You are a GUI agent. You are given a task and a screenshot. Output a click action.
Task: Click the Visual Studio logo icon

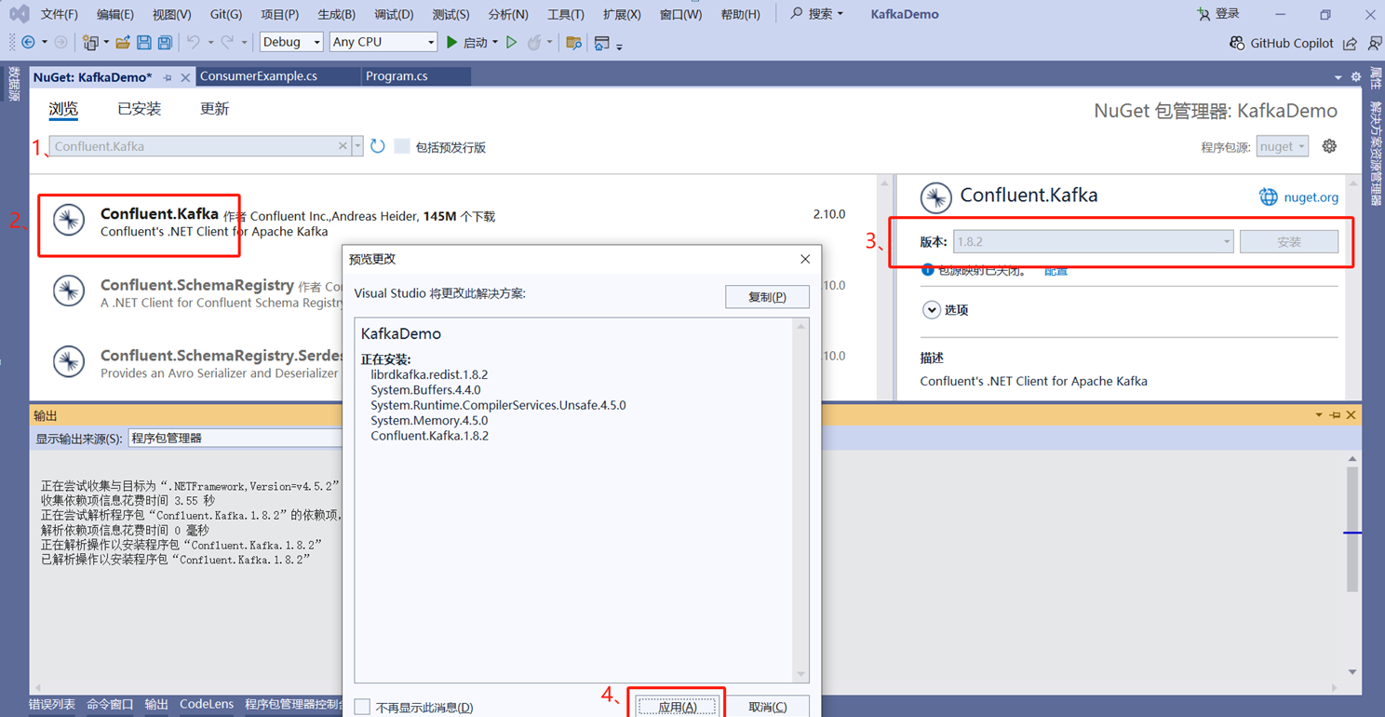tap(19, 14)
